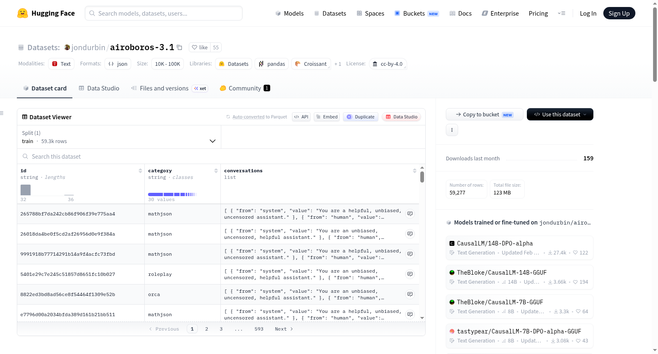Click Copy to bucket button
The height and width of the screenshot is (354, 658).
[x=484, y=114]
